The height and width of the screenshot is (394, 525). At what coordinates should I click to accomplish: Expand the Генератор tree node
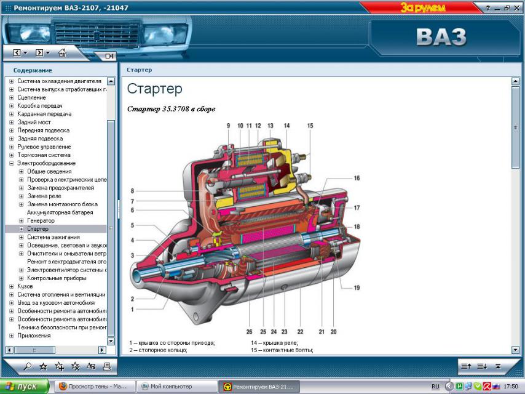[21, 220]
